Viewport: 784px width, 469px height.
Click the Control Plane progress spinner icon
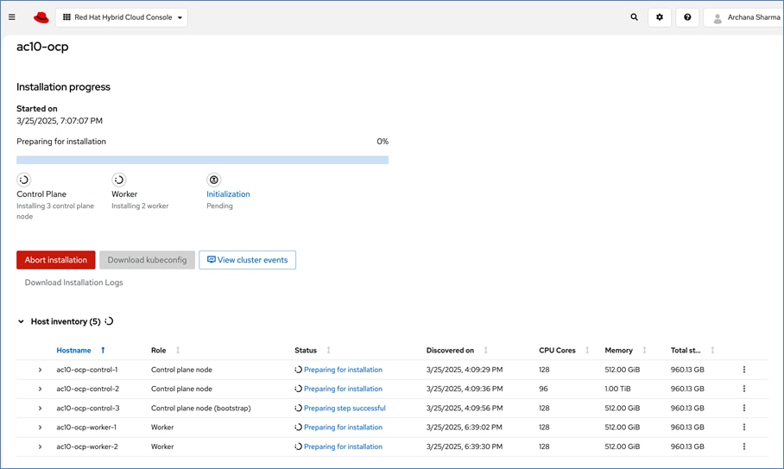(x=23, y=180)
